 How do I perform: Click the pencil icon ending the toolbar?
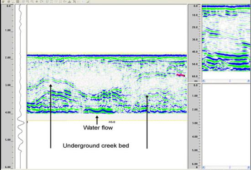(88, 2)
